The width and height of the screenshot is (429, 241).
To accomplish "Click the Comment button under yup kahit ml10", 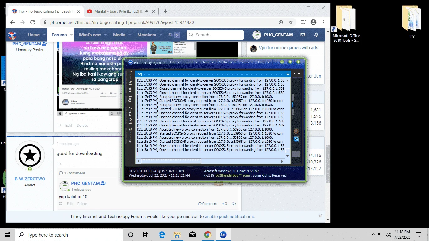I will pos(208,204).
